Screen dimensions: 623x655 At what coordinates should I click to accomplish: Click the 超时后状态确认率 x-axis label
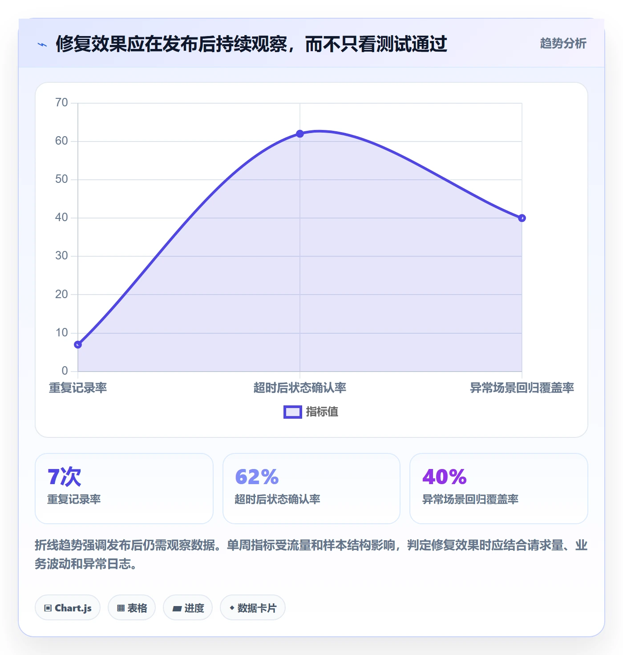click(300, 388)
